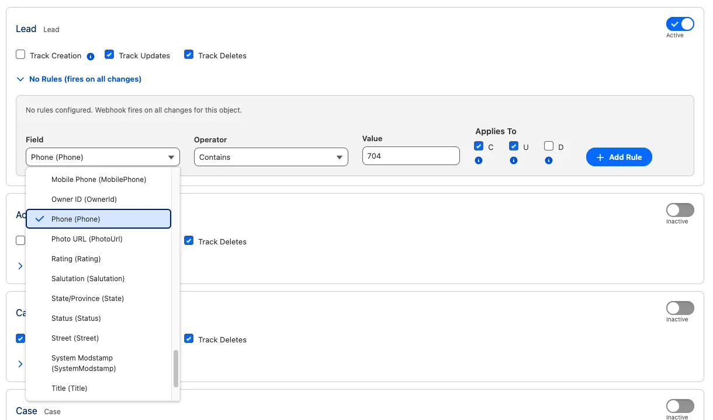Open the Operator dropdown showing Contains
This screenshot has width=713, height=420.
(271, 157)
